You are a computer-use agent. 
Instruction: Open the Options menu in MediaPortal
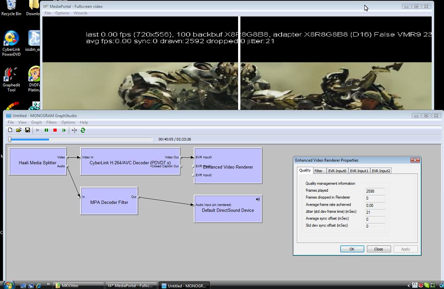(62, 13)
